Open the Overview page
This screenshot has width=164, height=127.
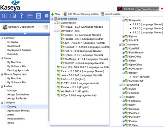[13, 42]
